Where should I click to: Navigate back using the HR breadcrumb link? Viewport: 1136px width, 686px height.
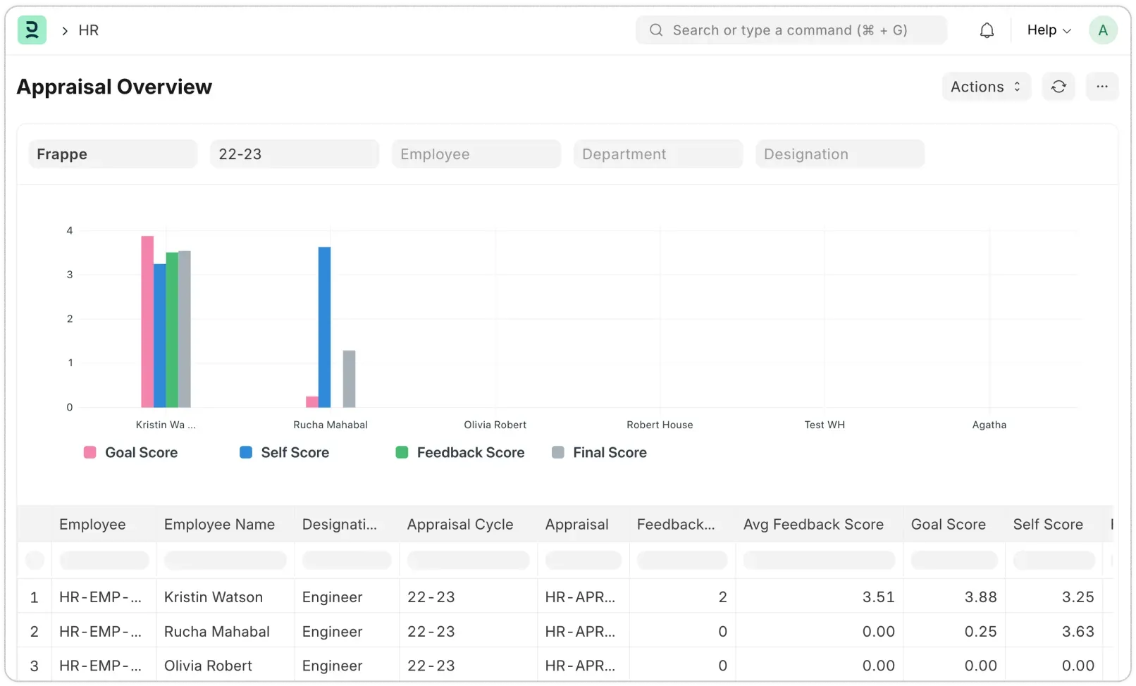89,30
